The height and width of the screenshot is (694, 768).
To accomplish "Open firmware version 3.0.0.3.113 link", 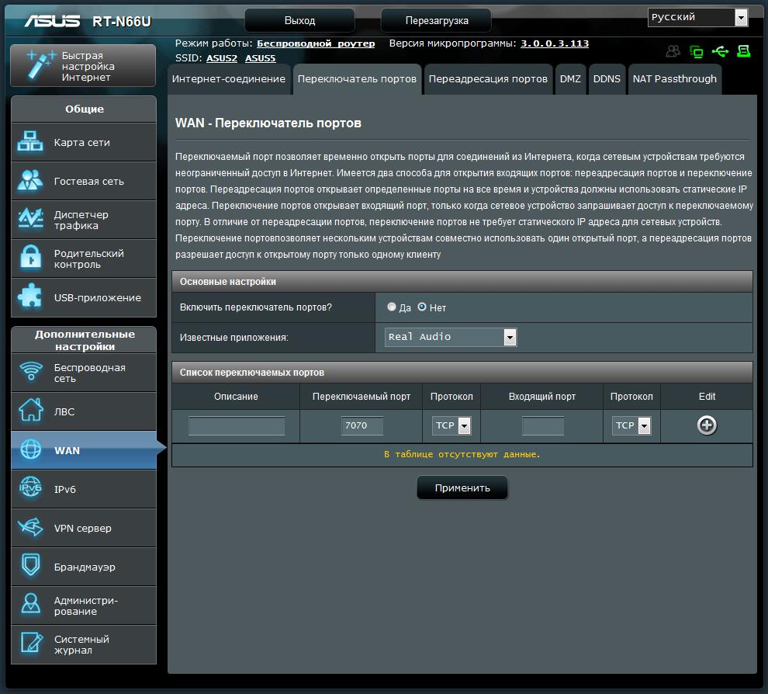I will pos(555,43).
